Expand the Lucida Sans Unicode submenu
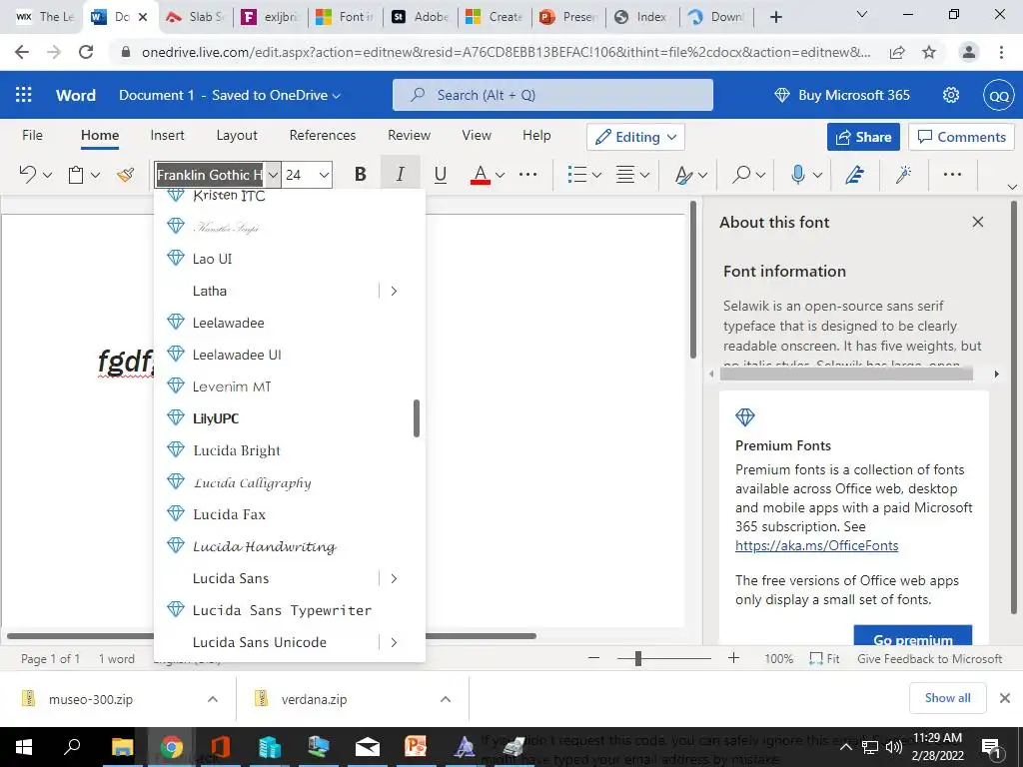Screen dimensions: 1023x767 click(394, 642)
